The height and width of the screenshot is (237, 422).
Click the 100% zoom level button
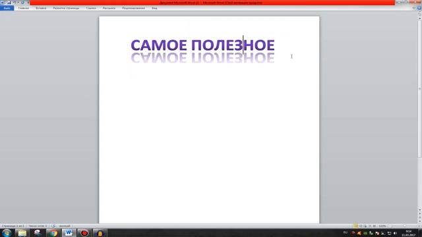[x=382, y=226]
